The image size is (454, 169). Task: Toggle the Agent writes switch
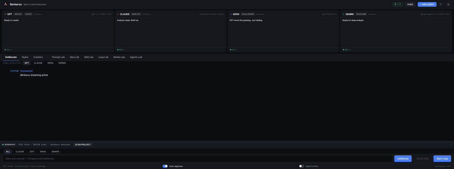click(x=302, y=166)
